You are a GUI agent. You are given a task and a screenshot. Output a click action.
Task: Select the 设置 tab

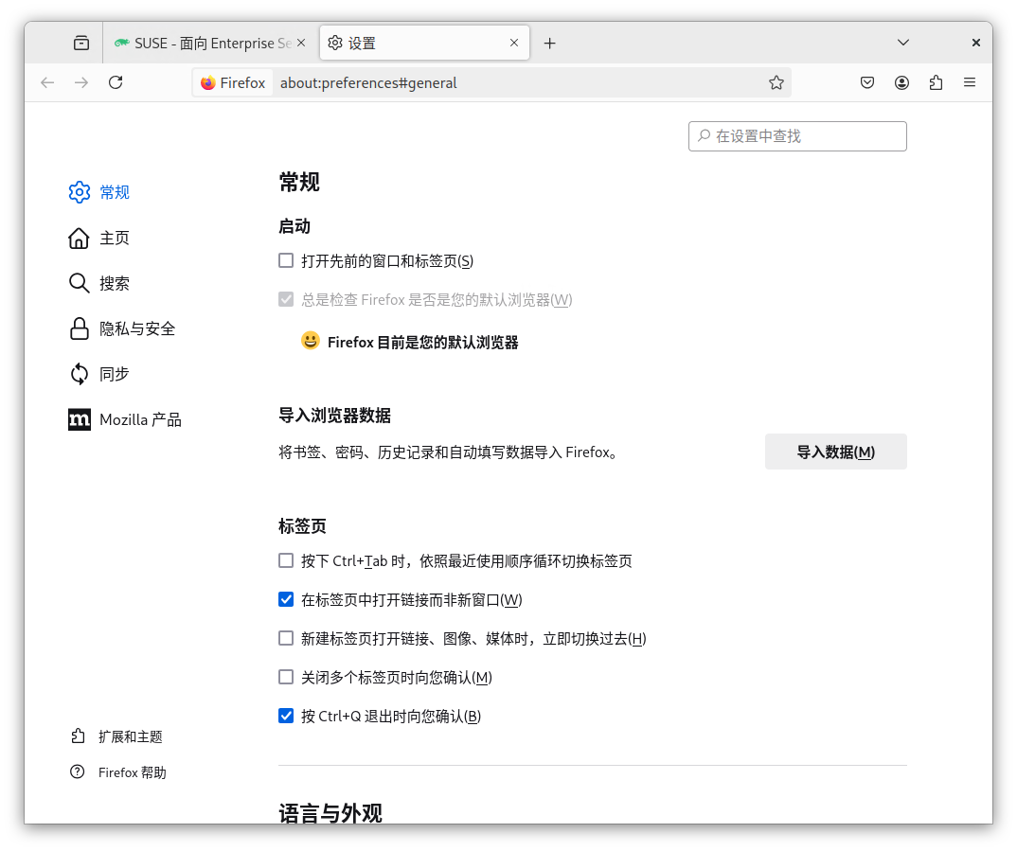425,43
